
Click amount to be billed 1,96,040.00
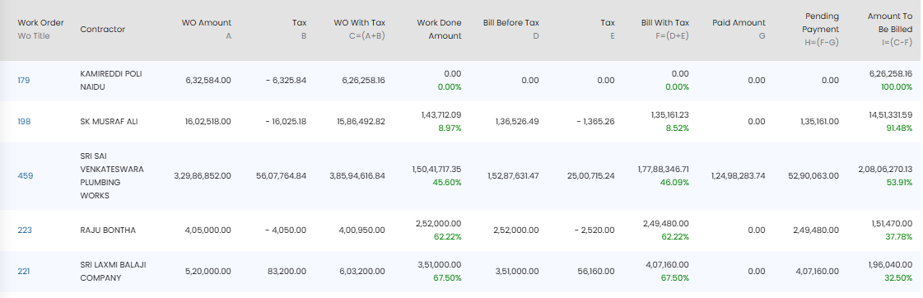click(x=890, y=264)
